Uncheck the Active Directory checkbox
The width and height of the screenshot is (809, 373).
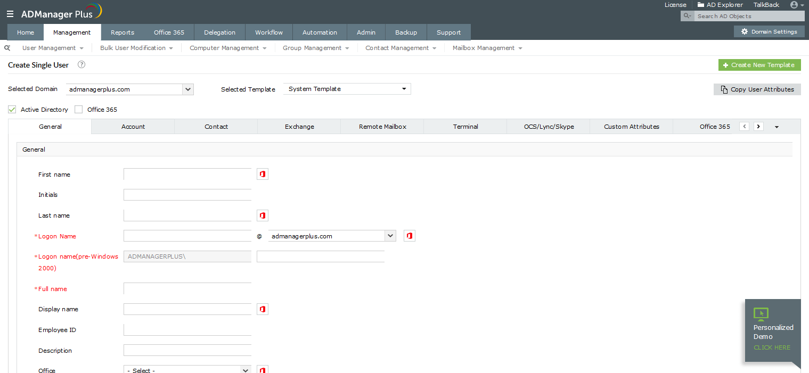pyautogui.click(x=12, y=109)
